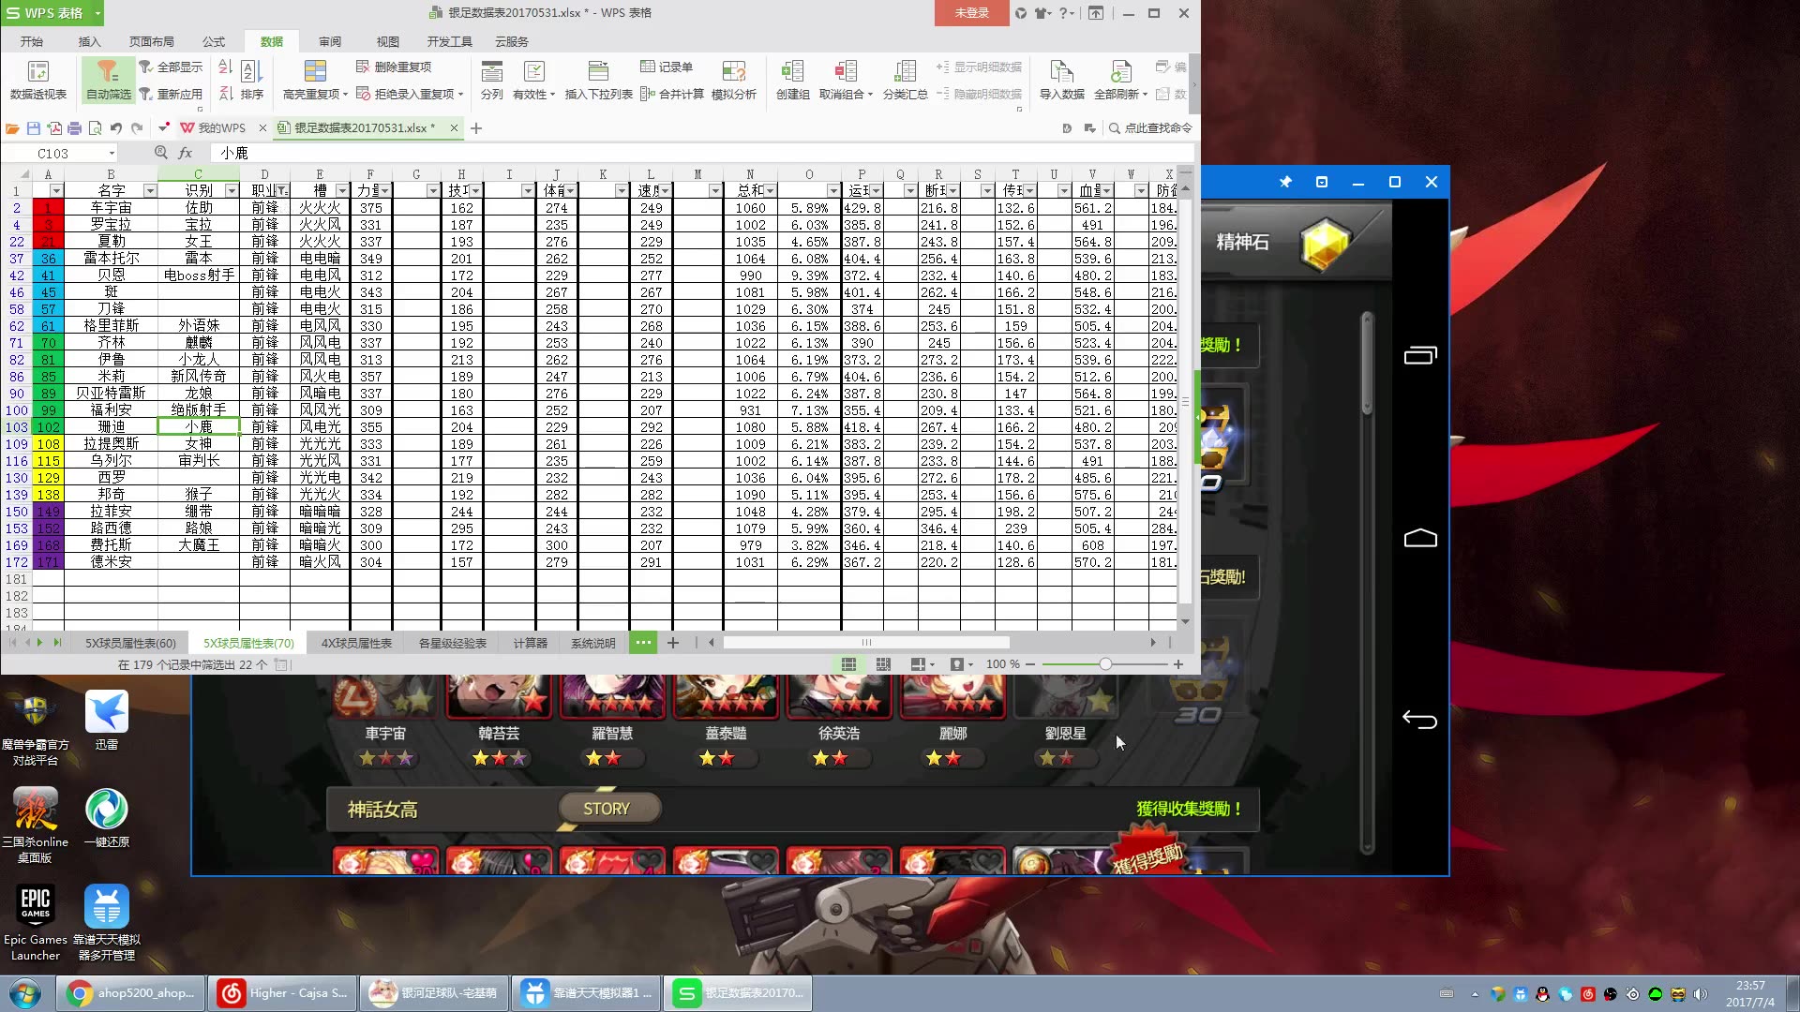Switch to the 开始 ribbon tab
This screenshot has height=1012, width=1800.
(x=32, y=41)
